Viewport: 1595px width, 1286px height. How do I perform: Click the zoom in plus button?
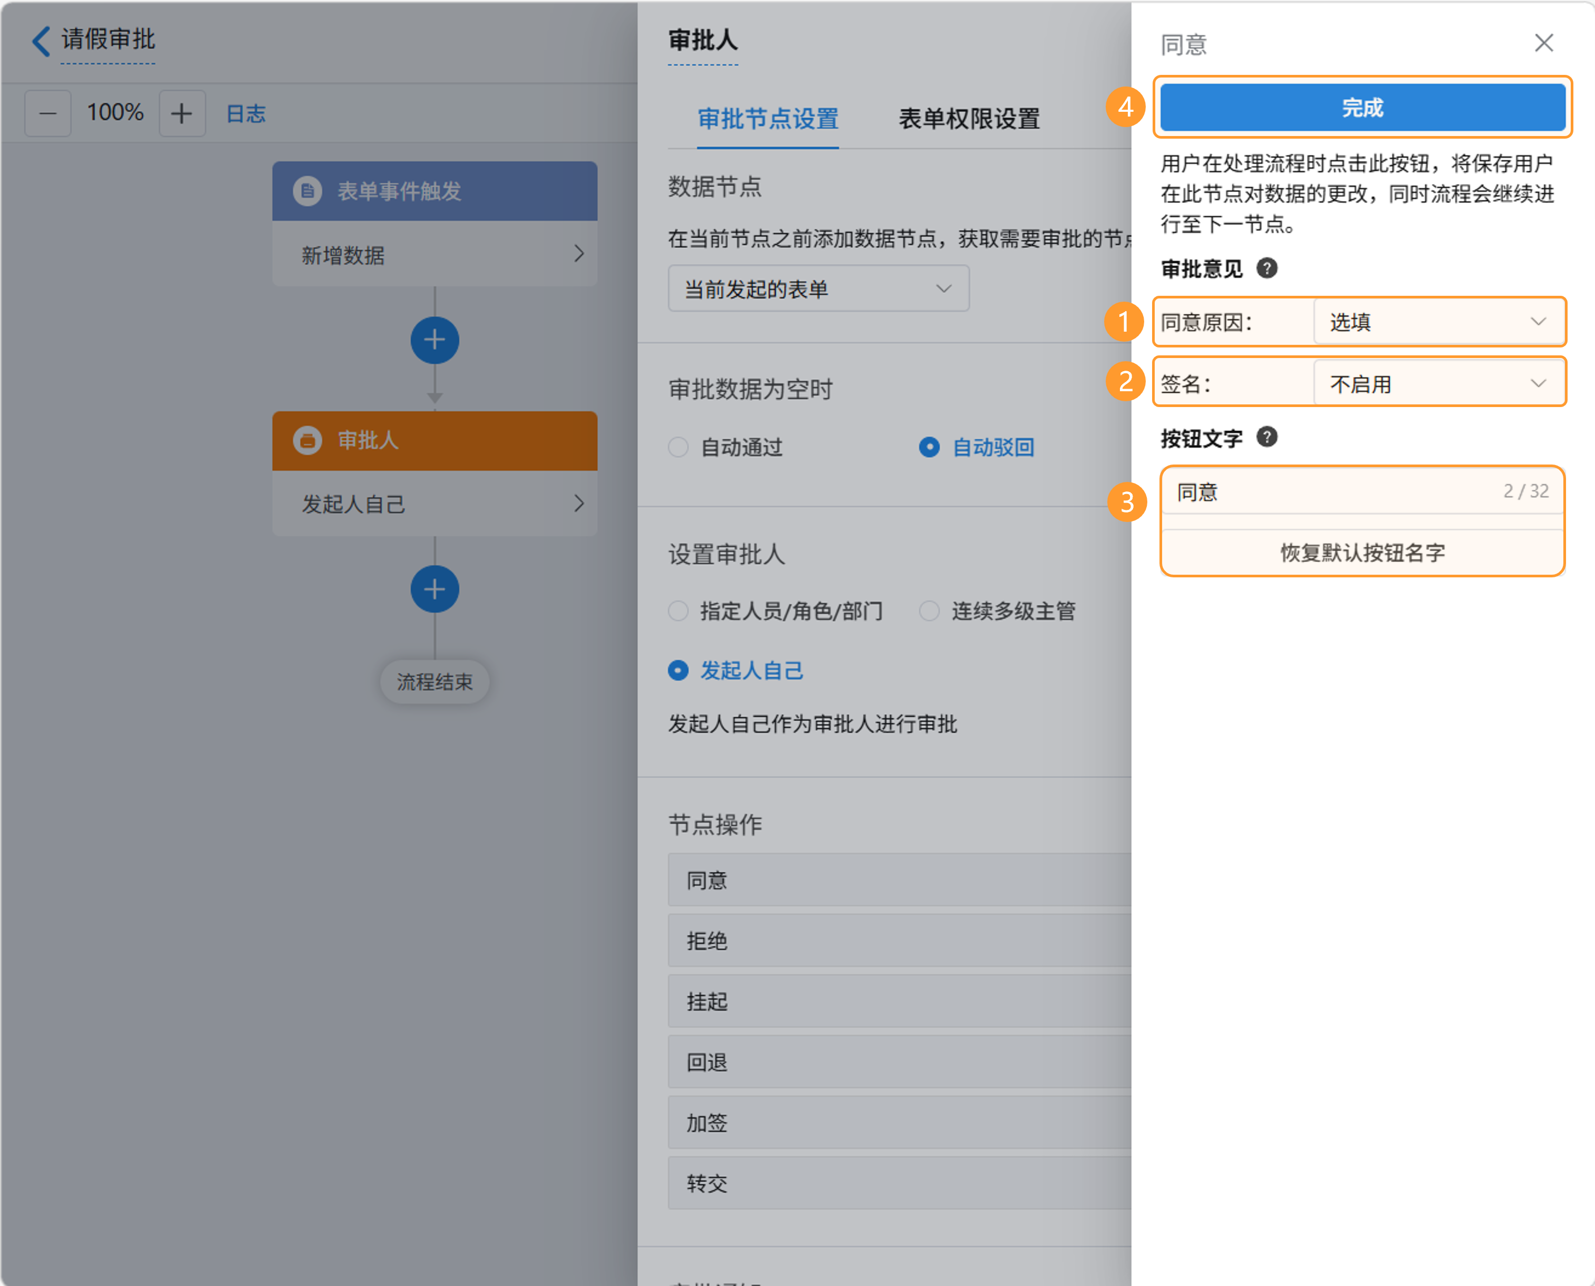181,113
